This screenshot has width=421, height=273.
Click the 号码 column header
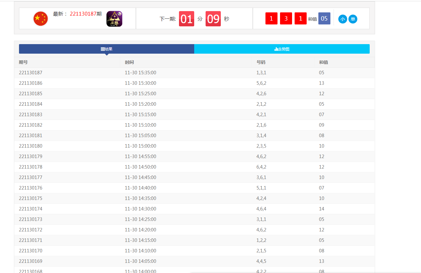[261, 62]
